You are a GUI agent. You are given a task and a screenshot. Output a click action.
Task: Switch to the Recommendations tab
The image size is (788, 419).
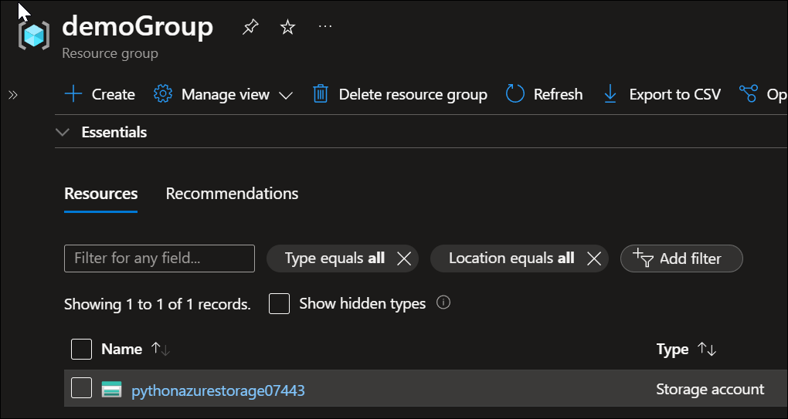(232, 194)
